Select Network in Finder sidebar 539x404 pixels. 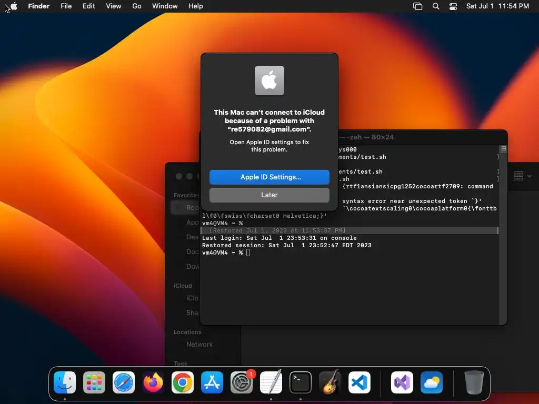199,344
